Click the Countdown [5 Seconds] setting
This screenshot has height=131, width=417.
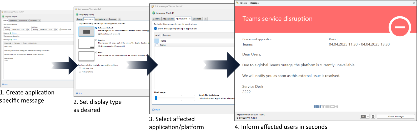110,34
